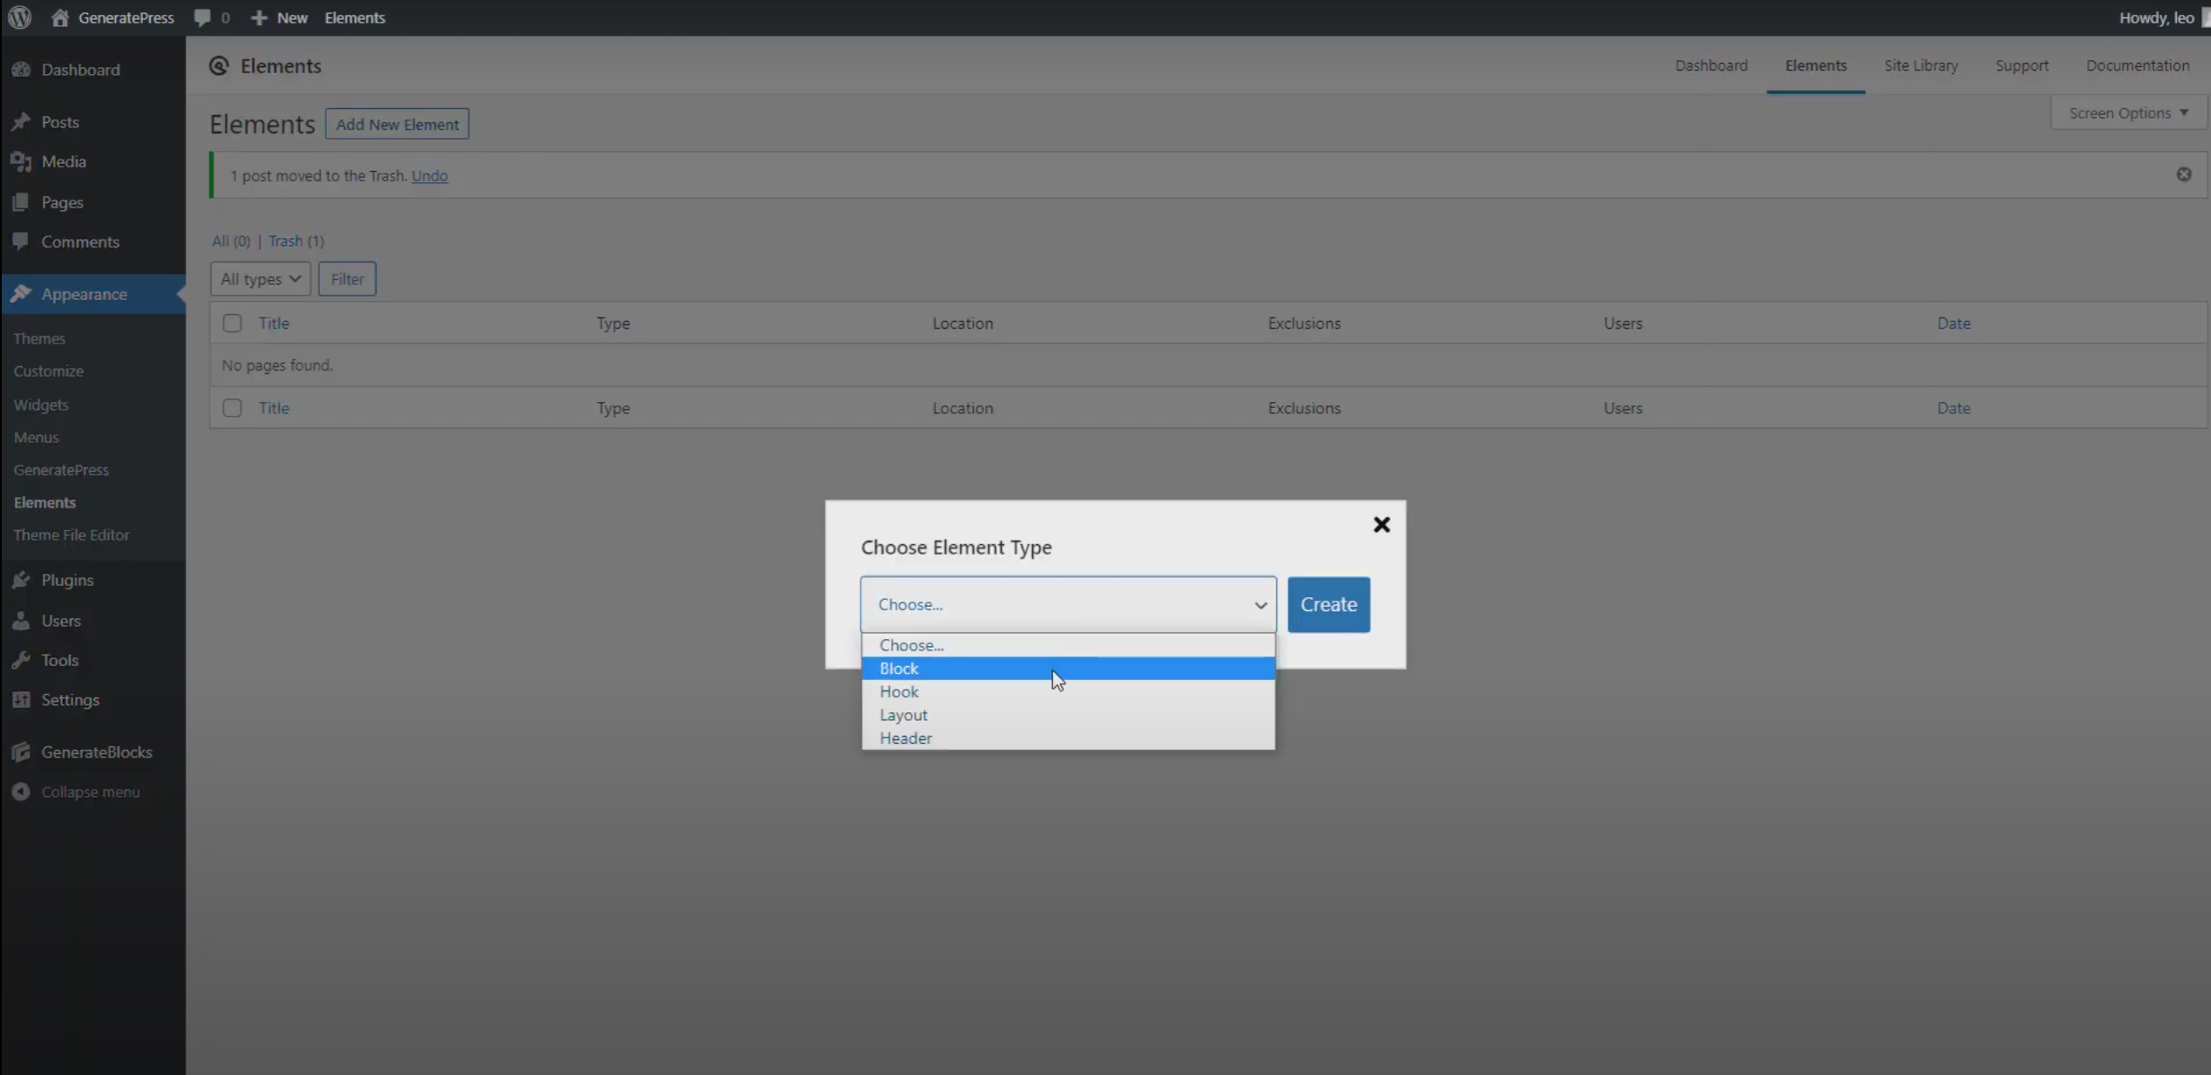The width and height of the screenshot is (2211, 1075).
Task: Click the comments bubble icon in admin bar
Action: (202, 17)
